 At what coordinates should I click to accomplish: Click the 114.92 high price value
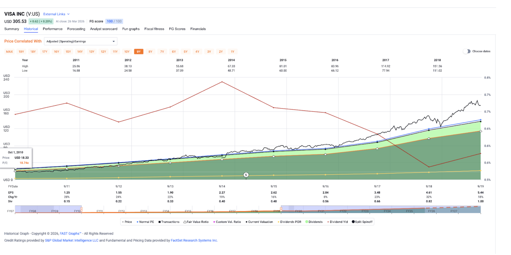coord(386,66)
